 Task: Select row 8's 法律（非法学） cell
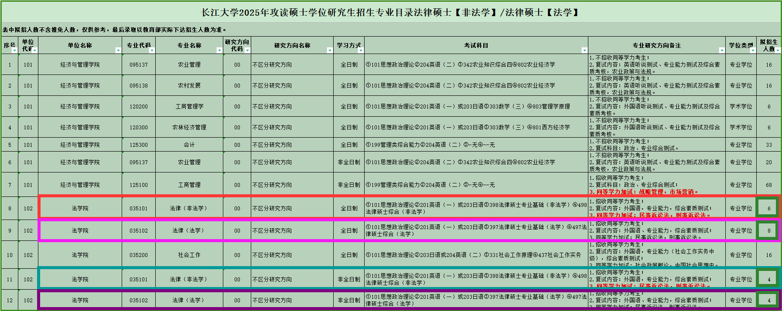tap(189, 208)
